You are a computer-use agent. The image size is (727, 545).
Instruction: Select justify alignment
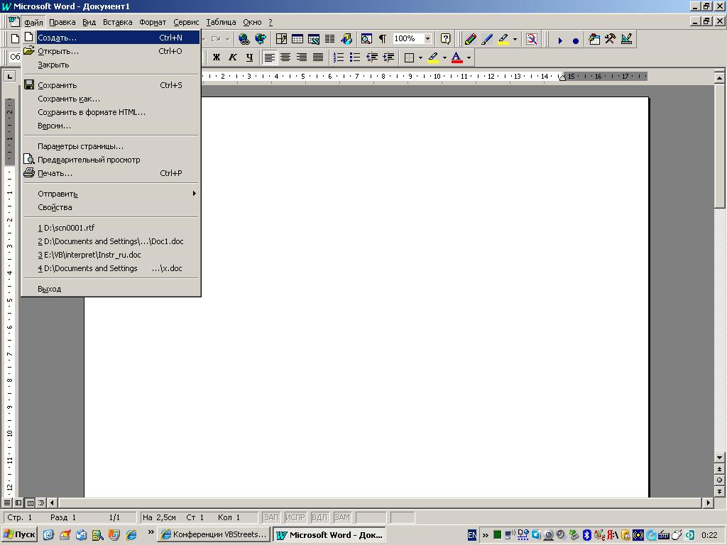tap(318, 57)
